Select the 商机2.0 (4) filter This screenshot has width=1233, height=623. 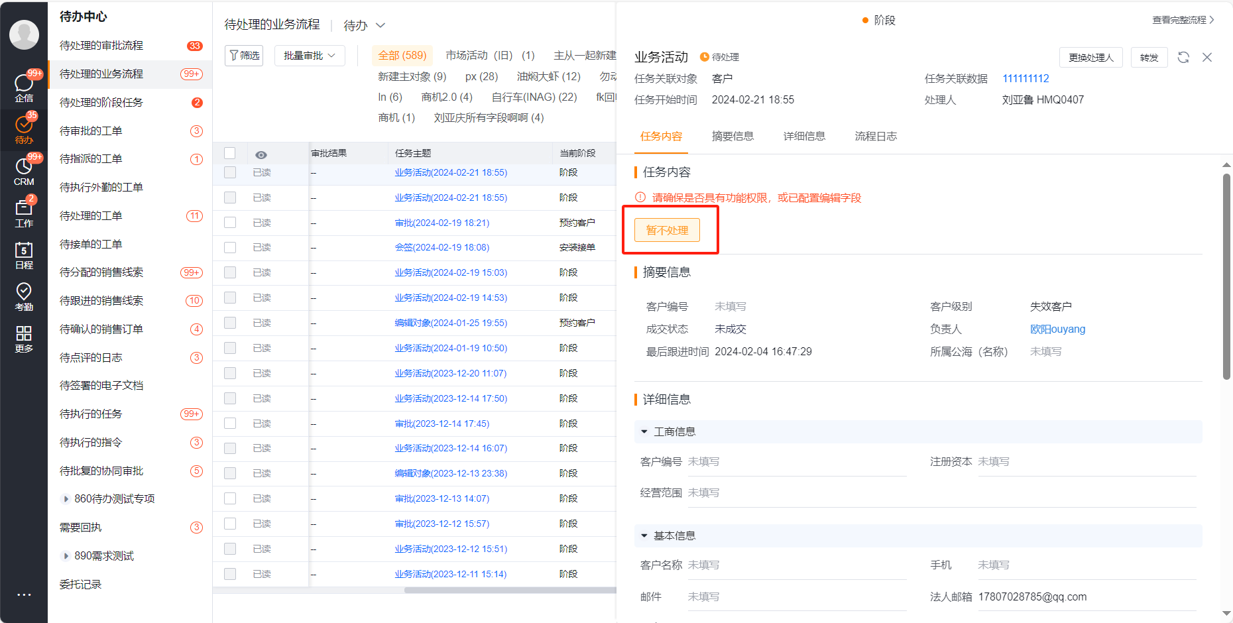(447, 97)
